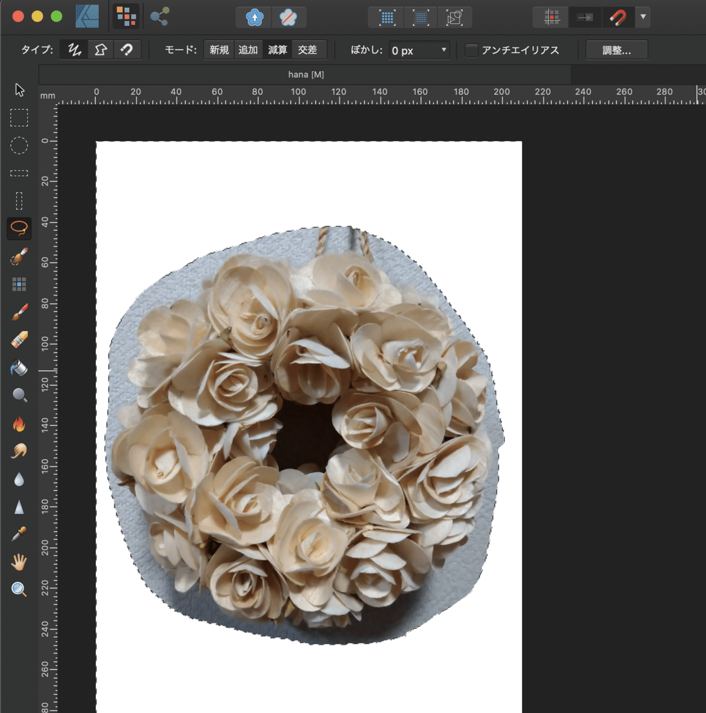Toggle snapping with the magnet icon
Image resolution: width=706 pixels, height=713 pixels.
[x=617, y=18]
